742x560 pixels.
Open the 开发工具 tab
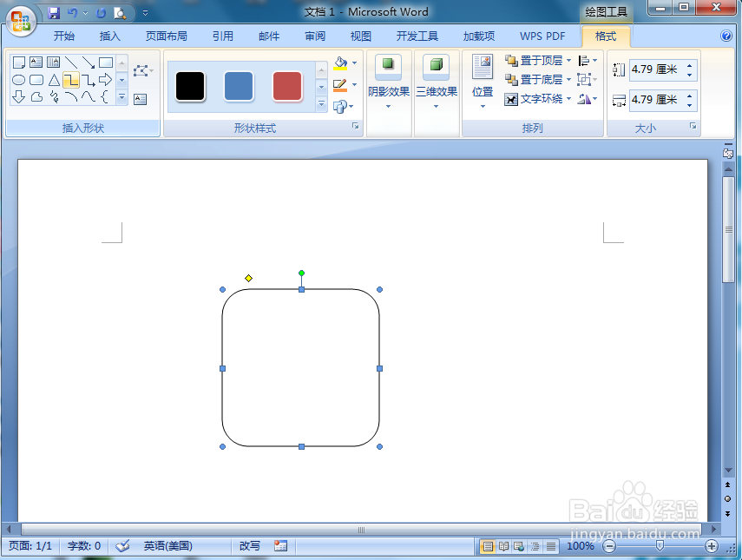tap(417, 36)
